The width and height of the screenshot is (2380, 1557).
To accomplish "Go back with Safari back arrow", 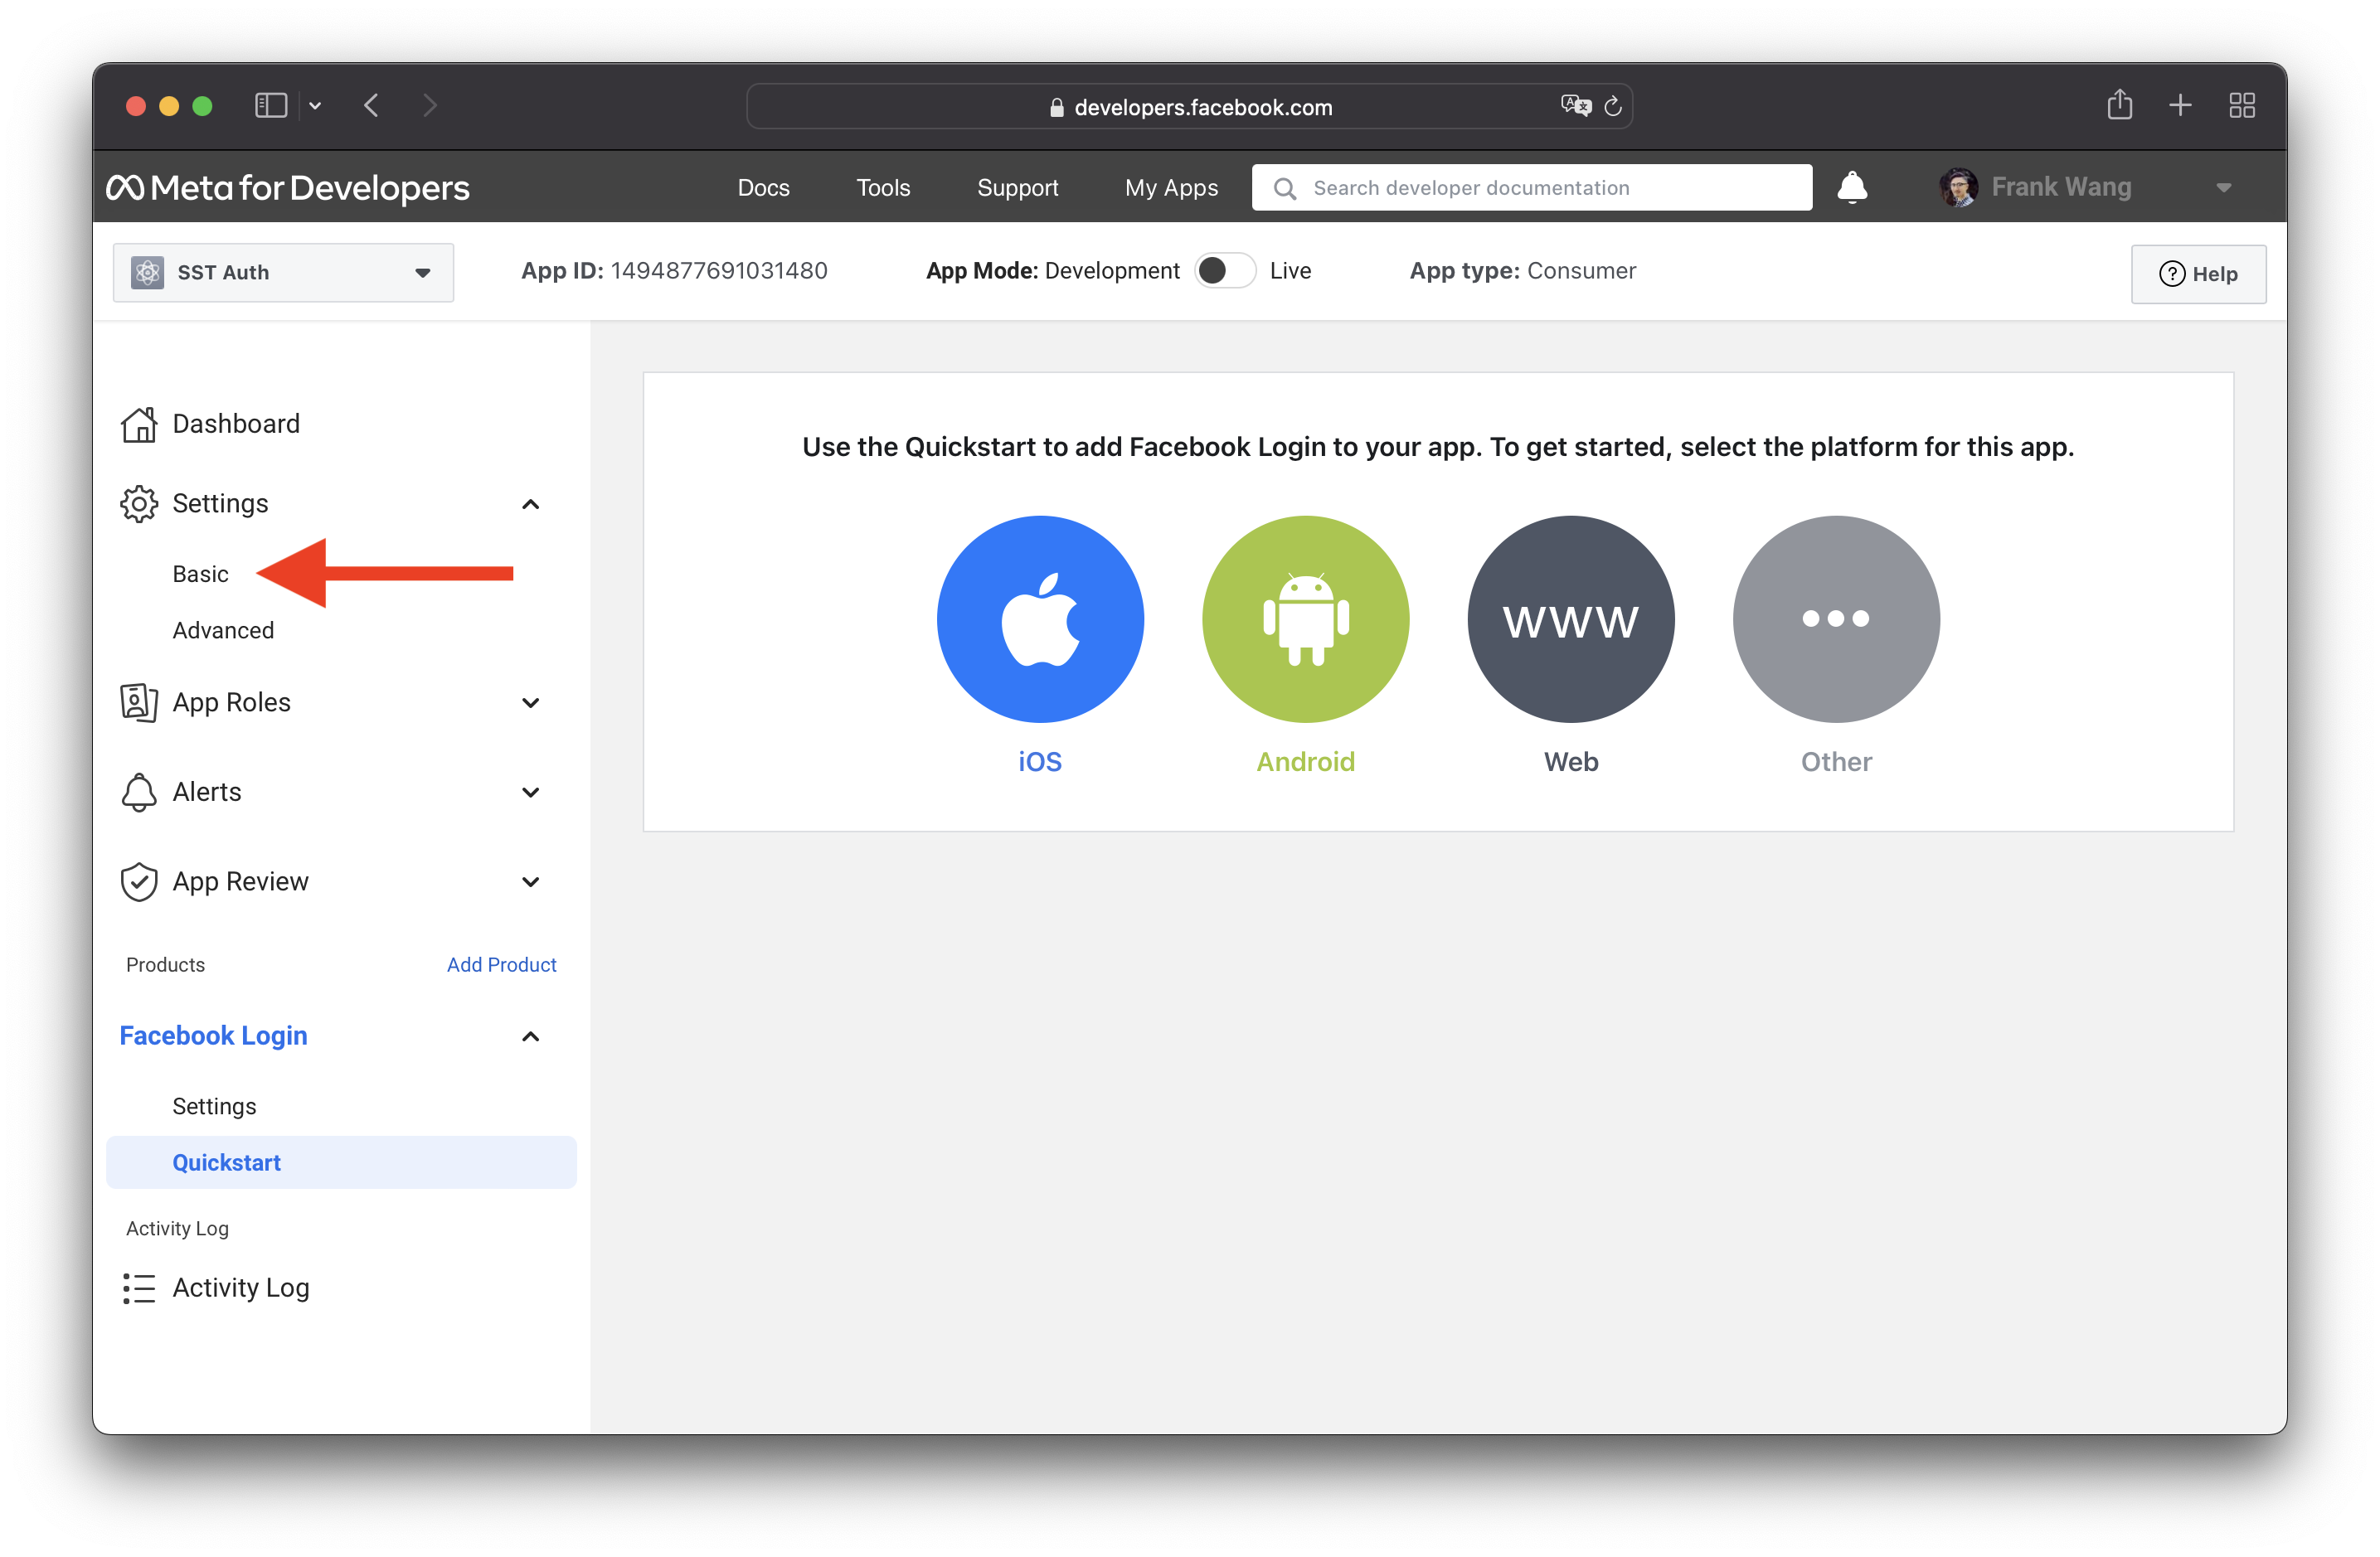I will [371, 105].
